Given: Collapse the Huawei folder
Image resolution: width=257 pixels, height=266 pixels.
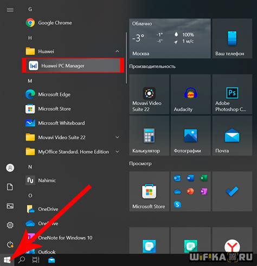Looking at the screenshot, I should click(x=117, y=51).
